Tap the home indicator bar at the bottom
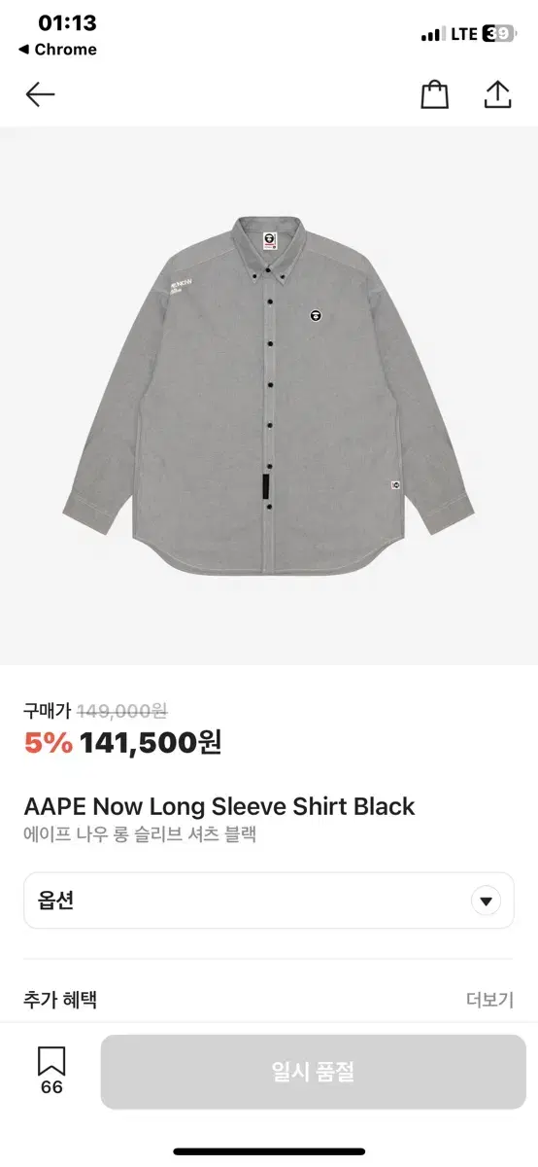 [x=269, y=1152]
